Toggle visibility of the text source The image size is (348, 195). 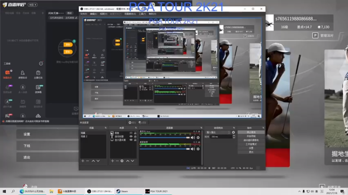pyautogui.click(x=131, y=136)
